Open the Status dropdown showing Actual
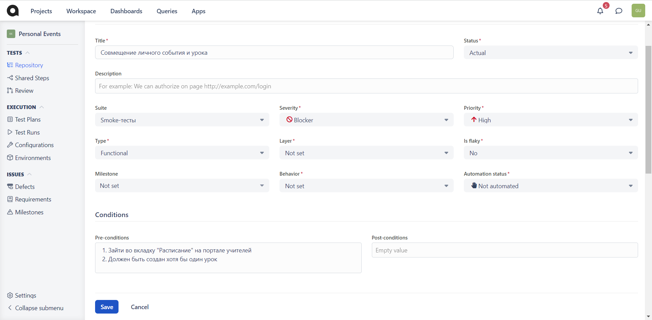652x320 pixels. point(550,53)
